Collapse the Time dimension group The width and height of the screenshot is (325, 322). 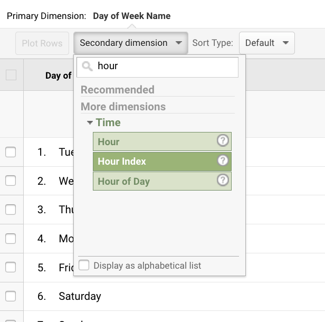click(90, 122)
